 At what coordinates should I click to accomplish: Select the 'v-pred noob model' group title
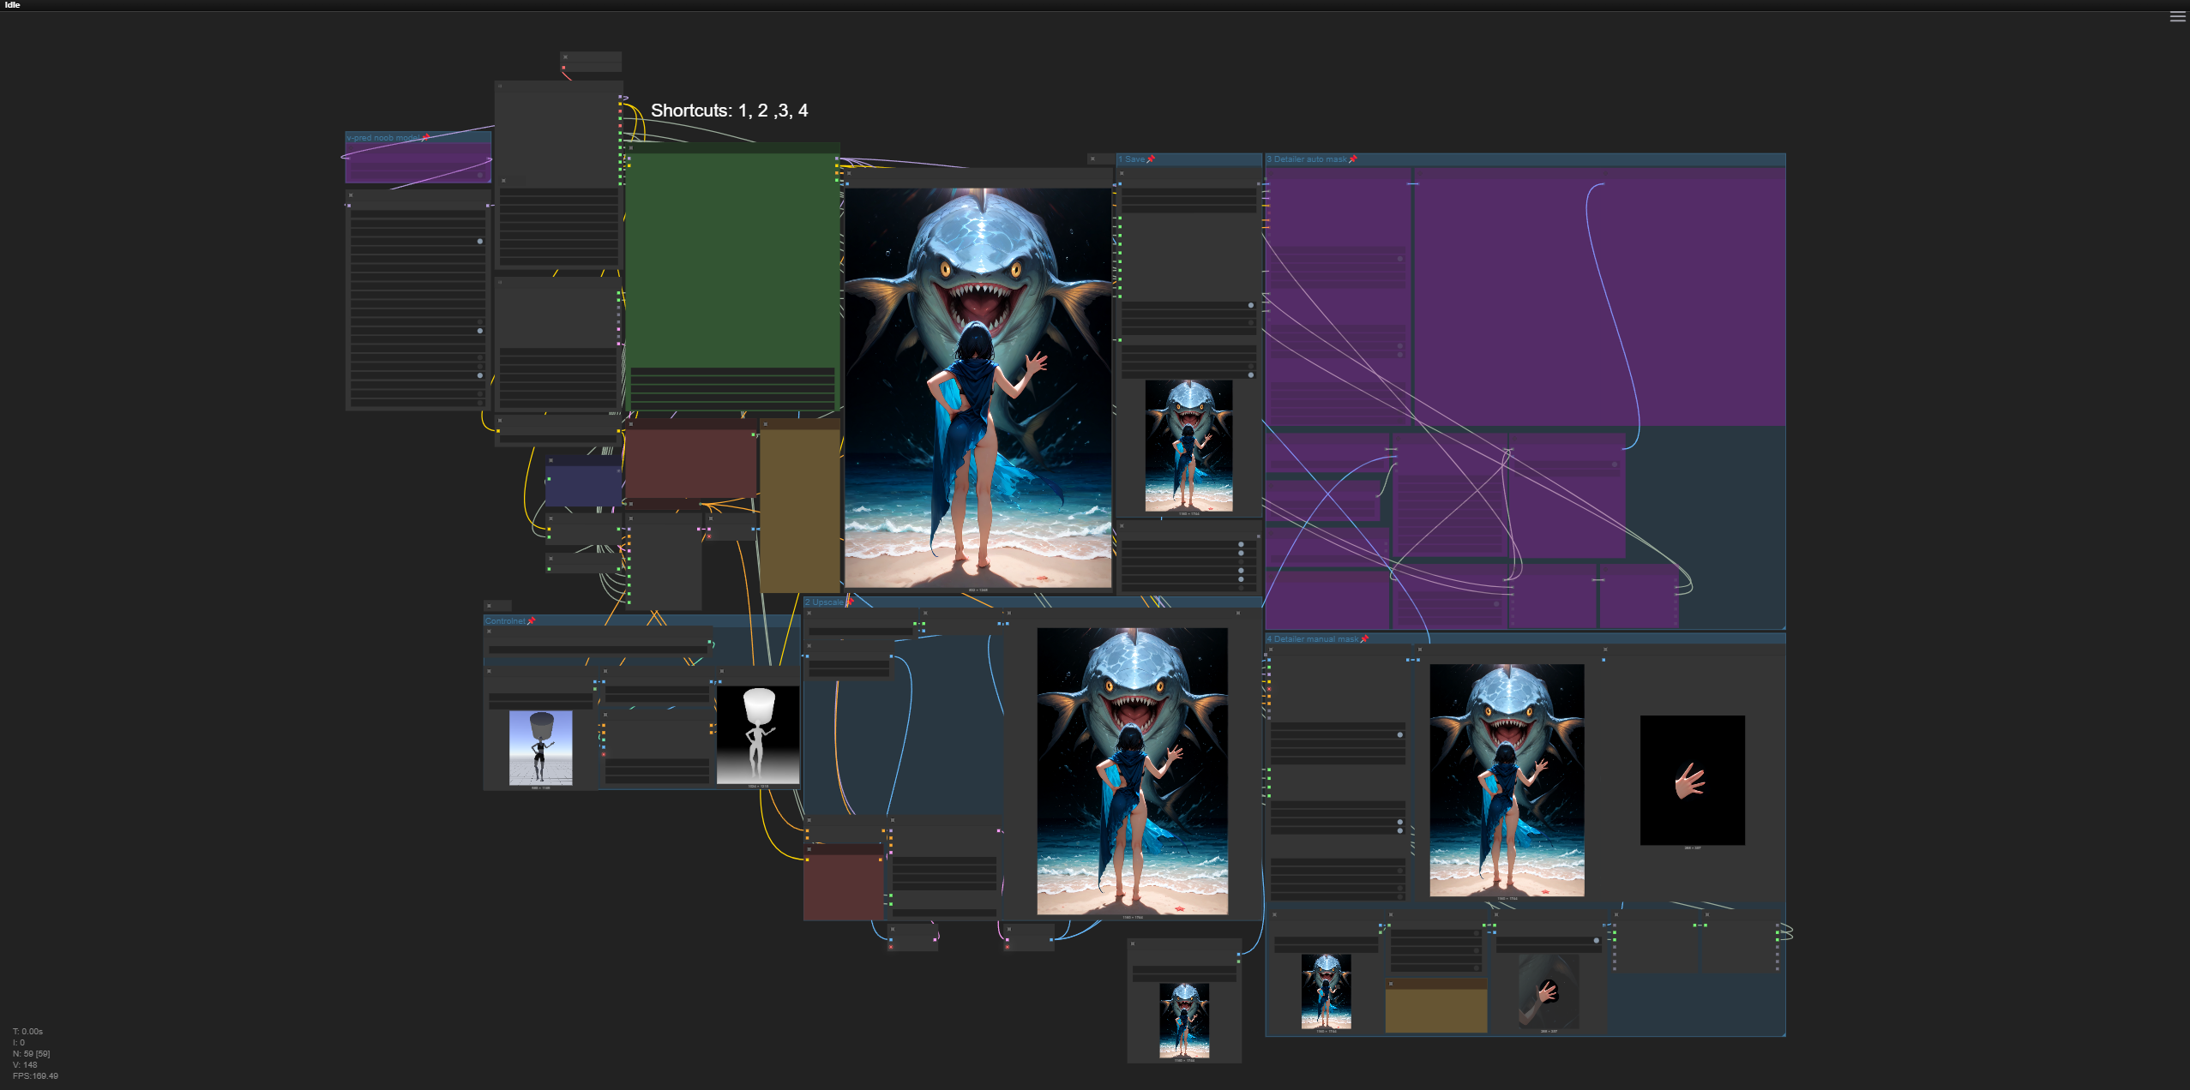[x=383, y=137]
